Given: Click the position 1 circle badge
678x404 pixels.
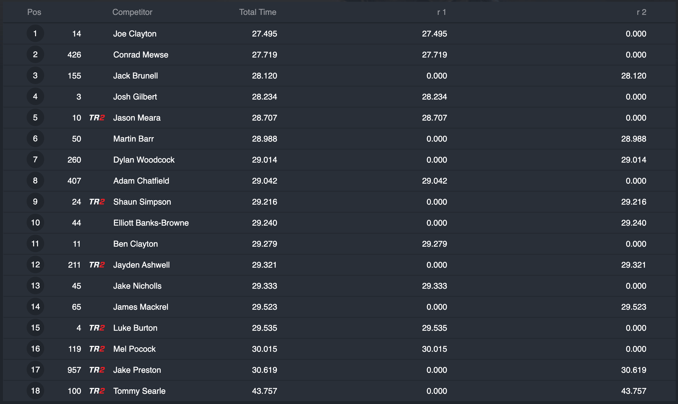Looking at the screenshot, I should pos(35,34).
